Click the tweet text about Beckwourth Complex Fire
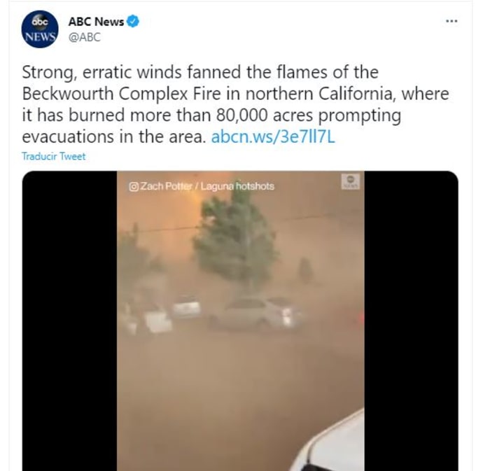490x471 pixels. (x=235, y=104)
